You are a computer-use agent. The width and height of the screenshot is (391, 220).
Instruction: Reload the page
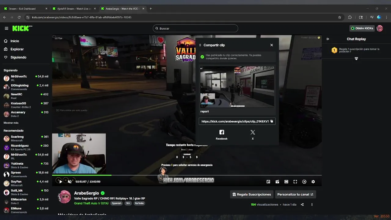click(19, 17)
